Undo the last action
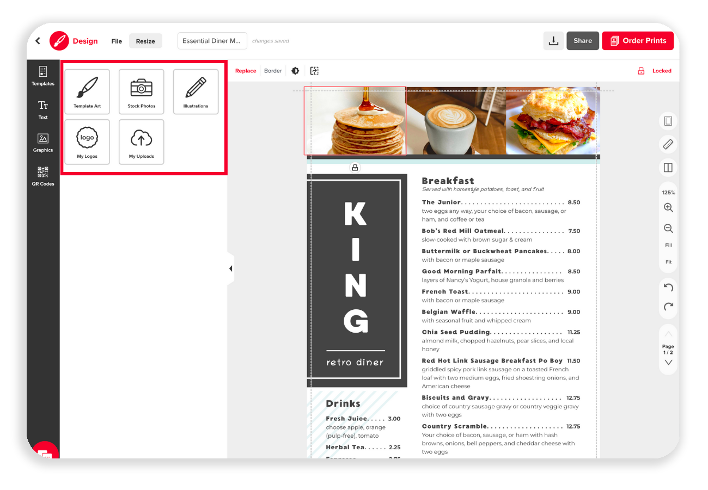Viewport: 708px width, 490px height. pyautogui.click(x=668, y=287)
